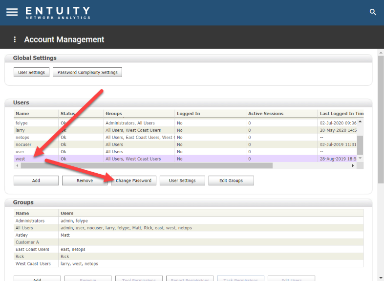Click Add button under Users table
The width and height of the screenshot is (384, 281).
coord(36,181)
